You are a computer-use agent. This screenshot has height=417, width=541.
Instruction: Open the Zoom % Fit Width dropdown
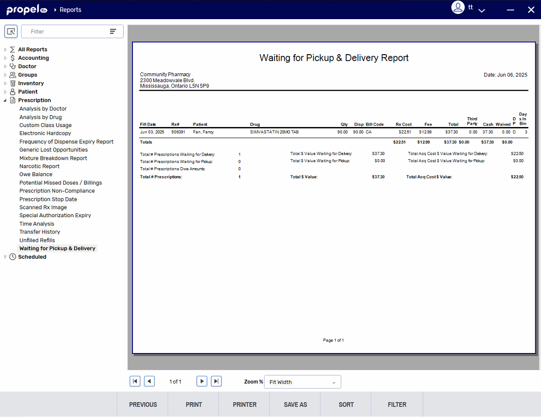tap(303, 382)
